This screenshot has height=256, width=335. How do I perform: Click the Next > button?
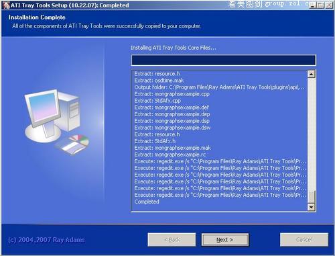pos(225,240)
